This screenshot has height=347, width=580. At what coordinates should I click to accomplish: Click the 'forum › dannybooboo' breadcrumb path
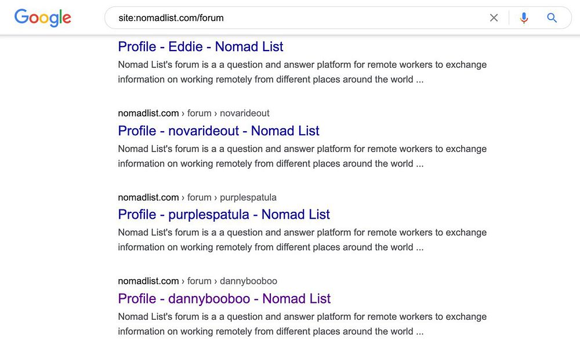click(x=232, y=281)
